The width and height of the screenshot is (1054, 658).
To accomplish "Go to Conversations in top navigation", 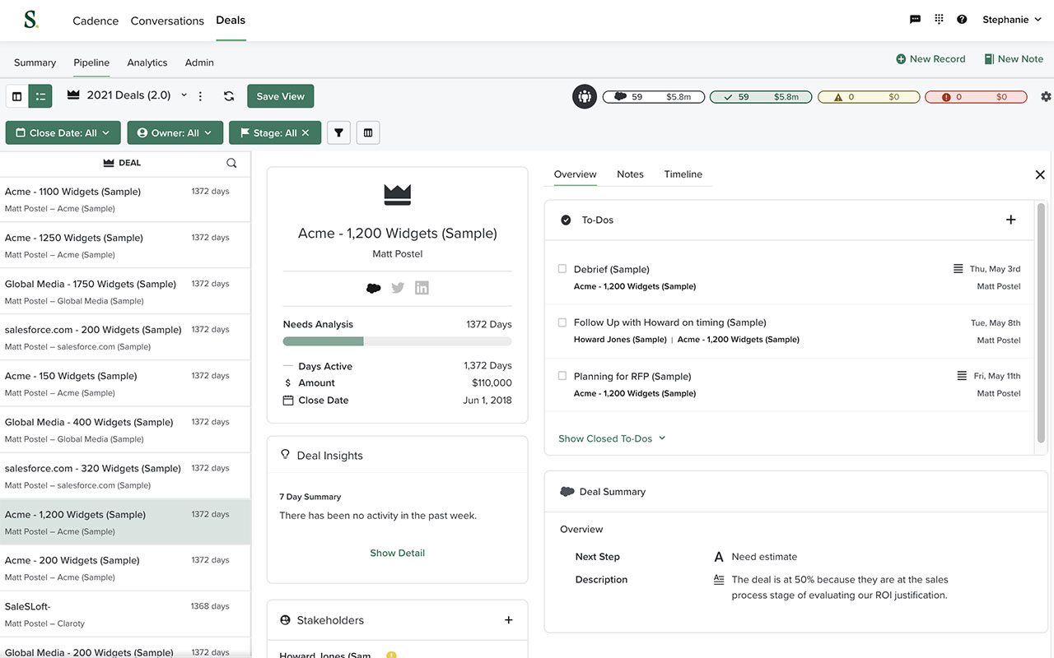I will click(167, 21).
